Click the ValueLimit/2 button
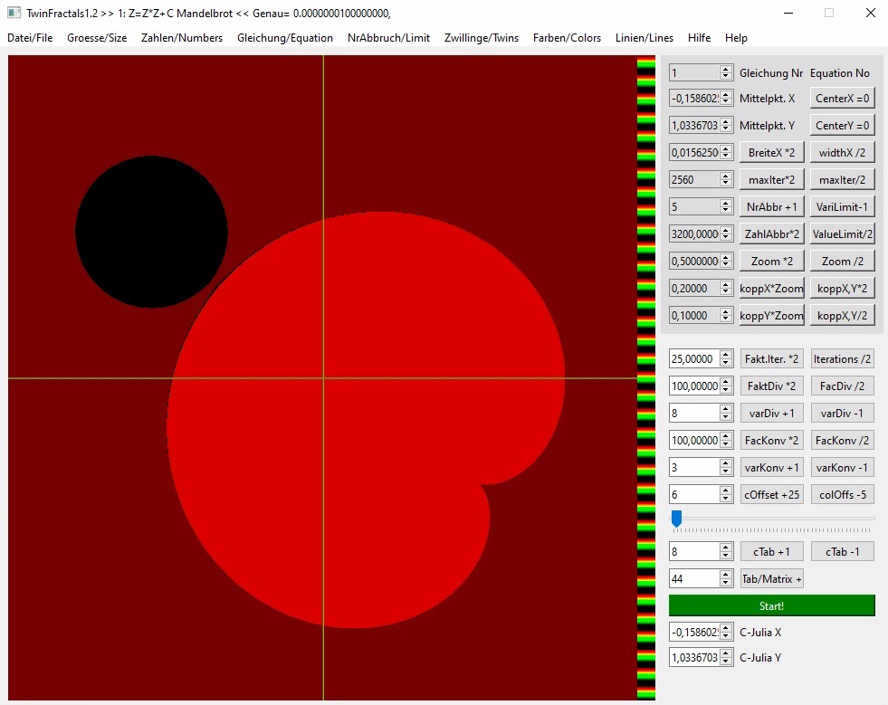This screenshot has height=705, width=888. pos(842,234)
